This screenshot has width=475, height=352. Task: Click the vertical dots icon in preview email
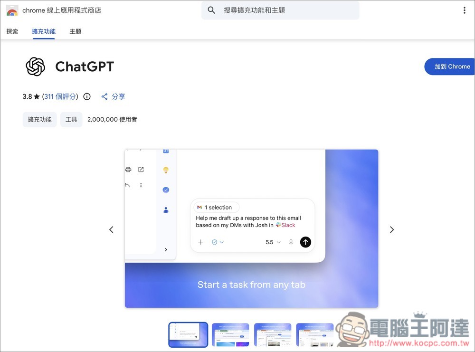tap(141, 185)
